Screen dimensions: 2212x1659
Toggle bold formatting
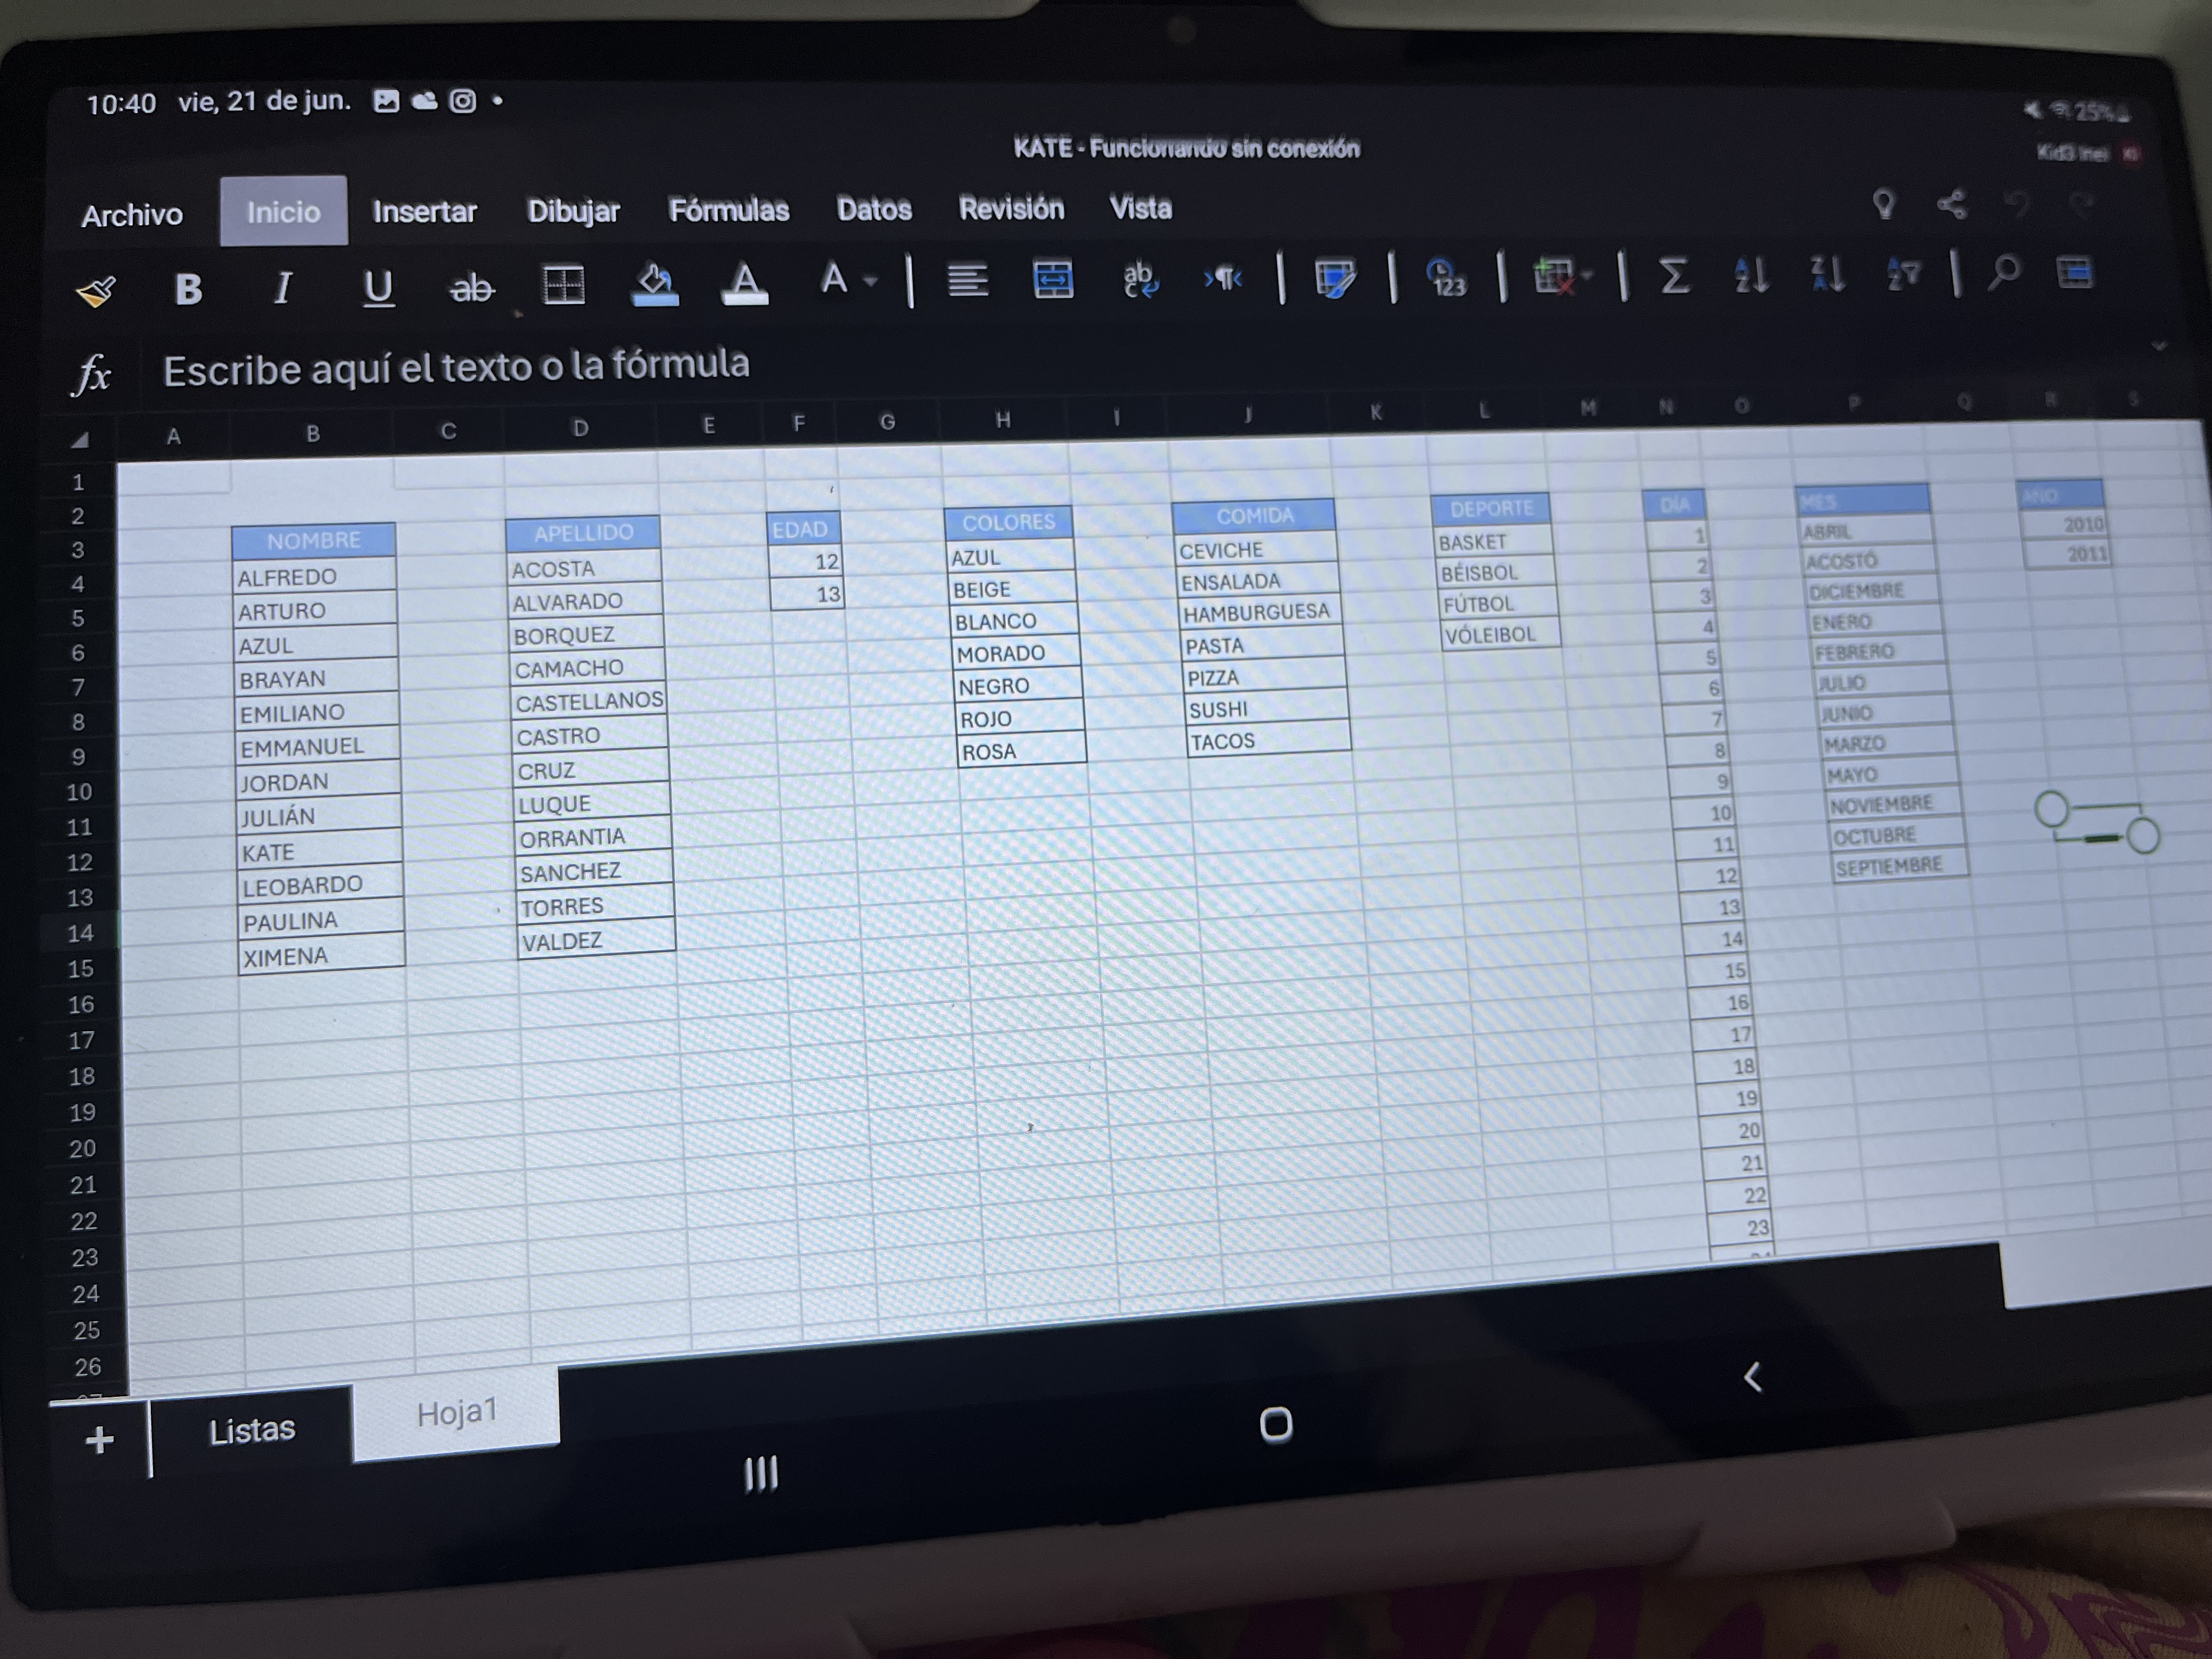click(x=188, y=290)
